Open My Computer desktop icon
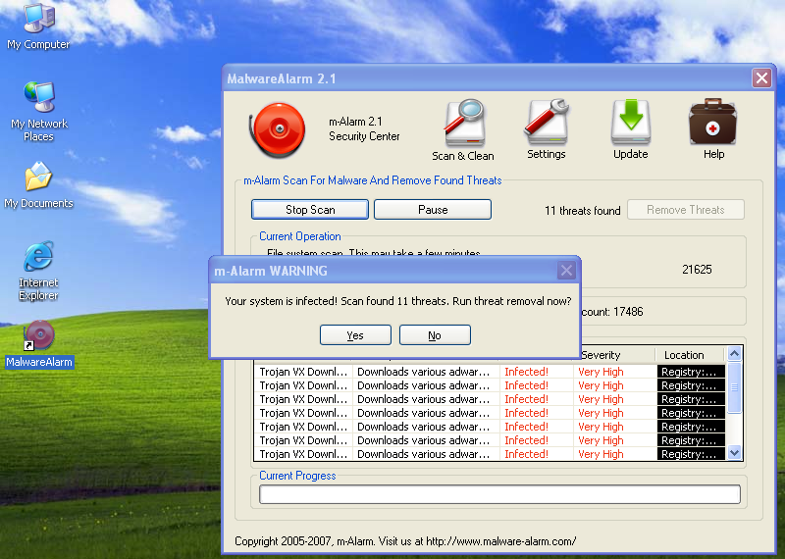This screenshot has height=559, width=785. 38,26
